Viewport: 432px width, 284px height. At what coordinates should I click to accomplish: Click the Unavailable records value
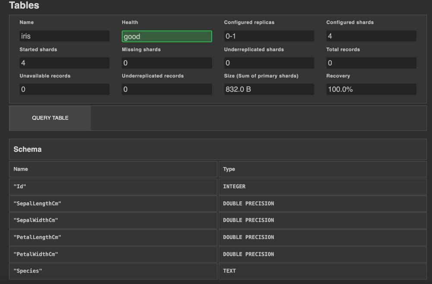(x=64, y=89)
